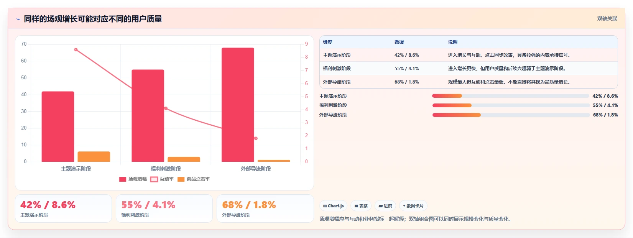The image size is (633, 238).
Task: Click table data cell 55% / 4.1%
Action: click(407, 69)
